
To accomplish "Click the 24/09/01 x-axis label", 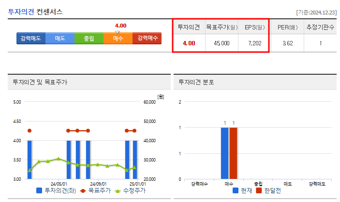I will [98, 184].
